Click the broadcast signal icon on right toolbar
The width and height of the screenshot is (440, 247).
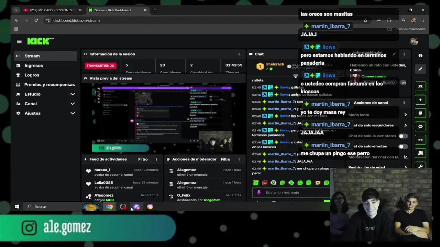pos(420,140)
